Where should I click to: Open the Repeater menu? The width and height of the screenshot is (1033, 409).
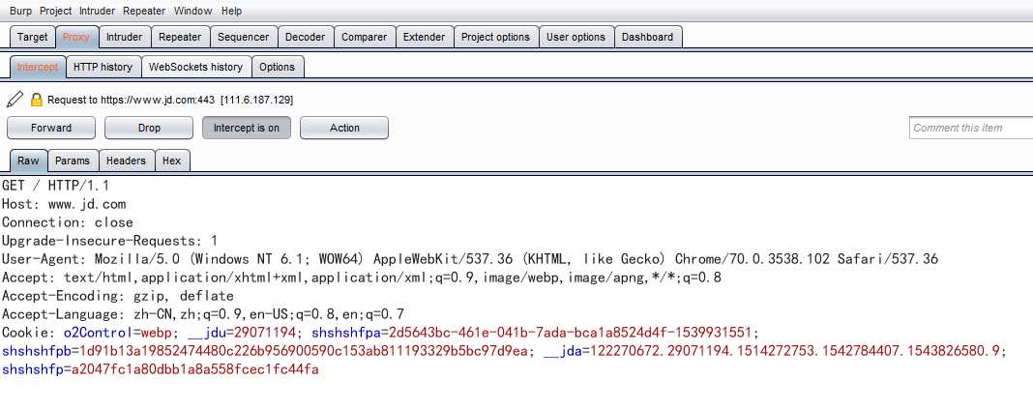144,11
